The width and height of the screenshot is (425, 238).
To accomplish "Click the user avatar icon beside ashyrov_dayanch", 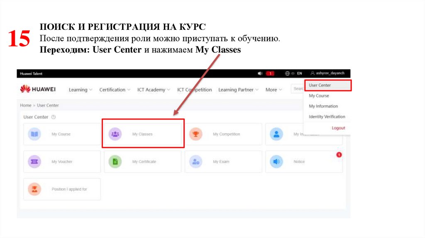I will pyautogui.click(x=313, y=73).
